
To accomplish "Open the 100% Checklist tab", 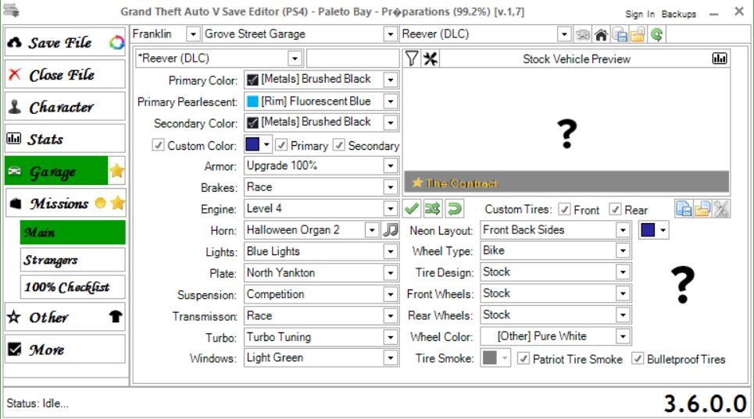I will click(x=73, y=287).
